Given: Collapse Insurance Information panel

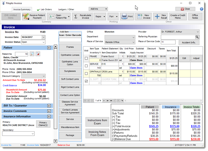Looking at the screenshot, I should [x=49, y=117].
